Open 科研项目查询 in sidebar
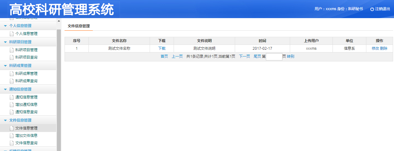 coord(26,57)
